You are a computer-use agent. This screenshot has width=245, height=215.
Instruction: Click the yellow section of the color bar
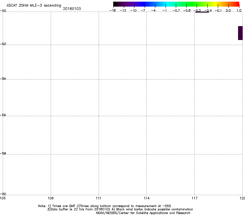tap(217, 4)
